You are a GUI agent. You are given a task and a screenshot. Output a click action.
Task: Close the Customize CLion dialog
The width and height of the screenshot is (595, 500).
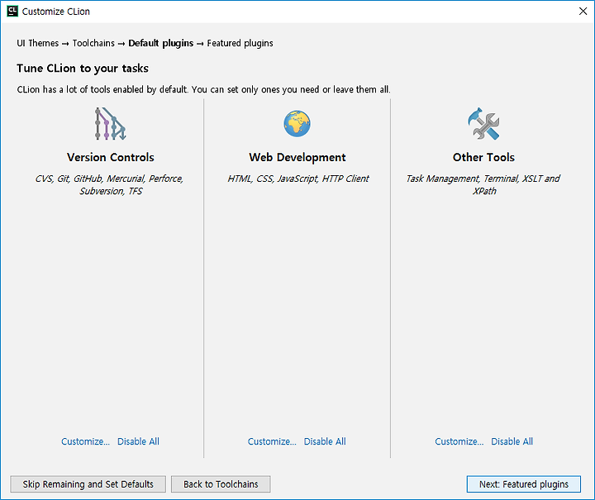(x=583, y=12)
